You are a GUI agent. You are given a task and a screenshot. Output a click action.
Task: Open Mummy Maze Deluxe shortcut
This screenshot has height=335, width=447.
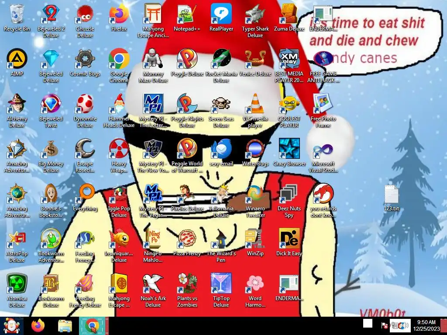point(153,65)
